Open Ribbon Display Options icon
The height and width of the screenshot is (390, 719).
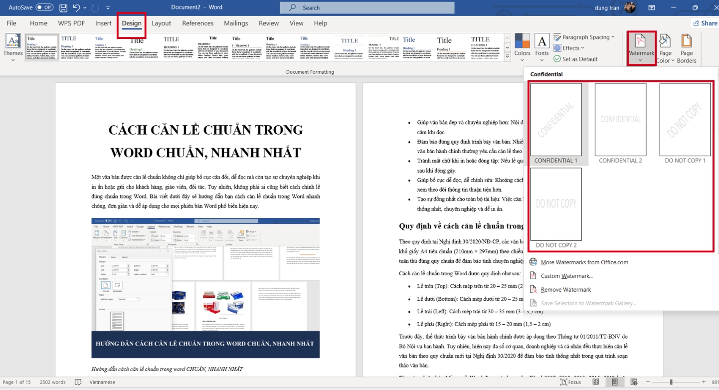click(x=652, y=7)
